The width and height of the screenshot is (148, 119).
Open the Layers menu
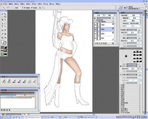point(23,4)
